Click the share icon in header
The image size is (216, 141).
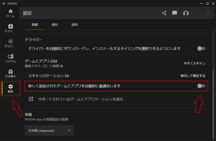point(164,13)
